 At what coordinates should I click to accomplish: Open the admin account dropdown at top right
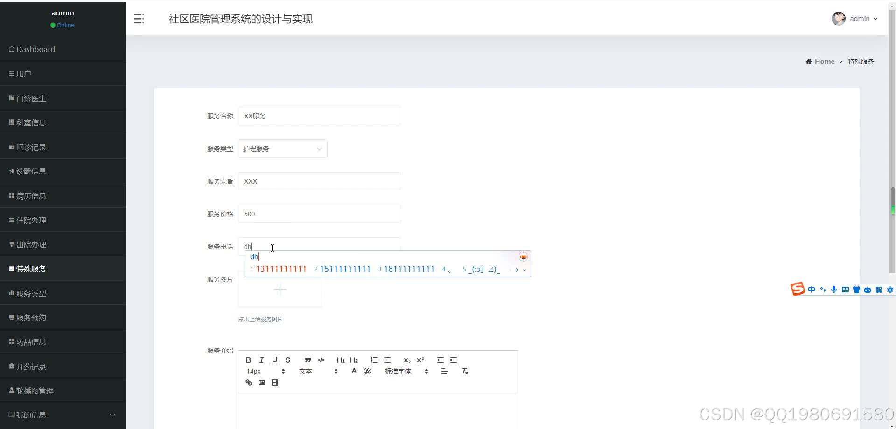pyautogui.click(x=861, y=19)
